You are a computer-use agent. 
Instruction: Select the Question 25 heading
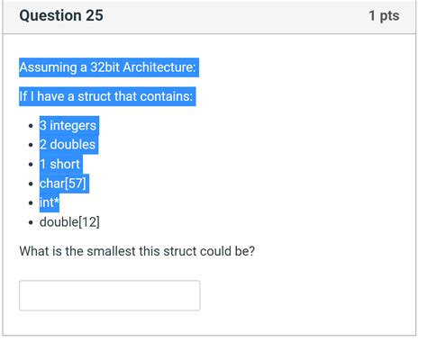61,15
